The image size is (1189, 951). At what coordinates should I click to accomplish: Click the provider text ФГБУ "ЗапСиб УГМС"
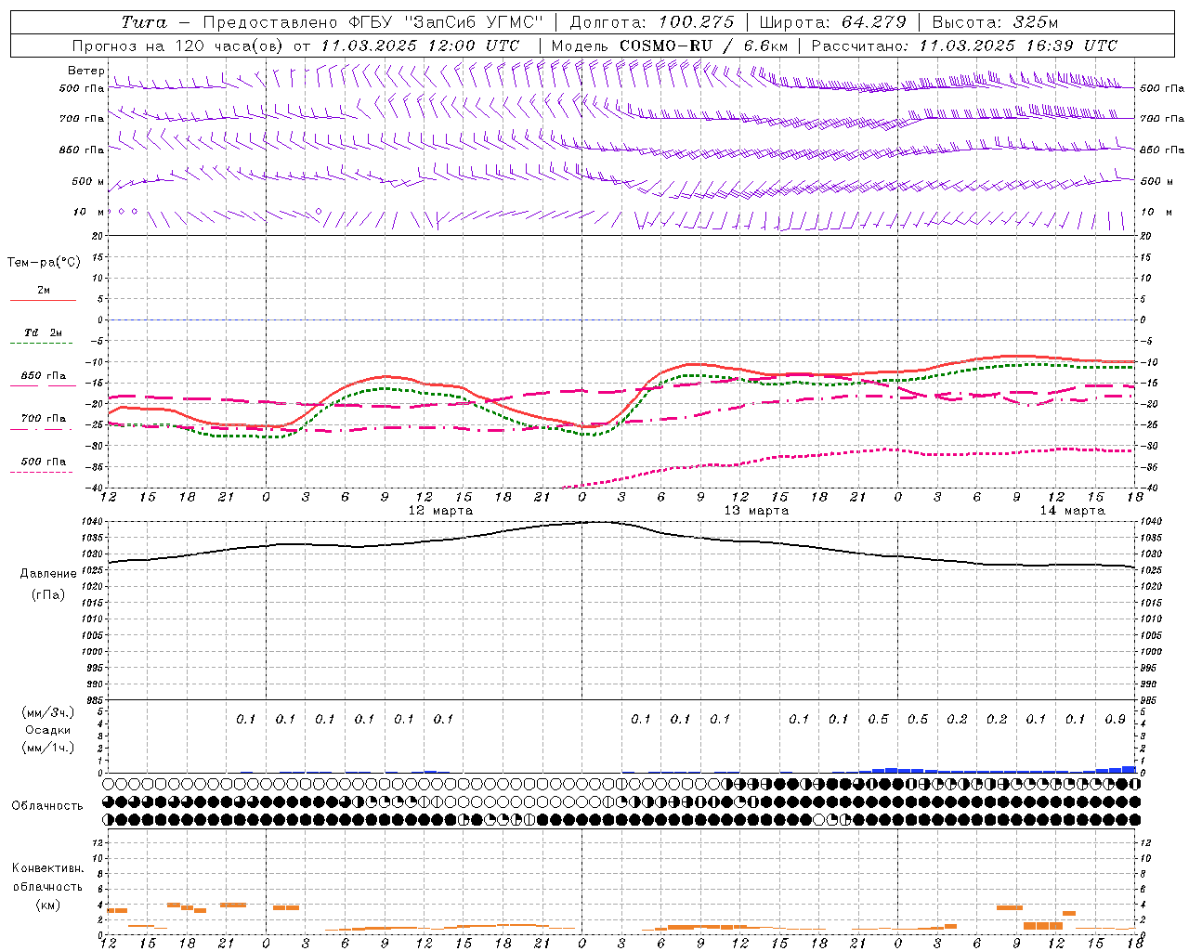(447, 22)
